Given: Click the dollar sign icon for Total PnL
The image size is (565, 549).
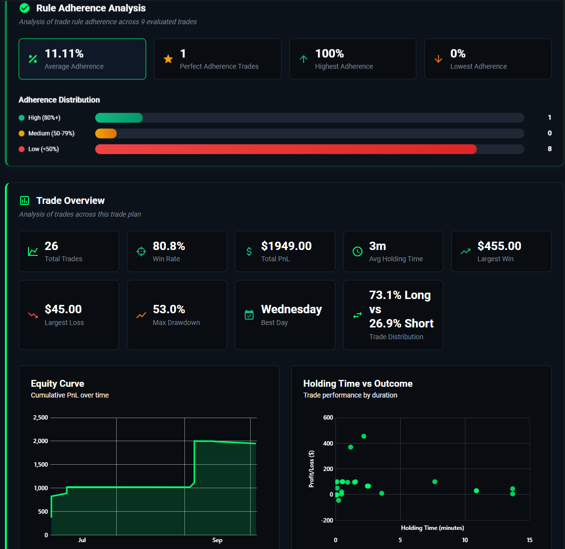Looking at the screenshot, I should [249, 251].
